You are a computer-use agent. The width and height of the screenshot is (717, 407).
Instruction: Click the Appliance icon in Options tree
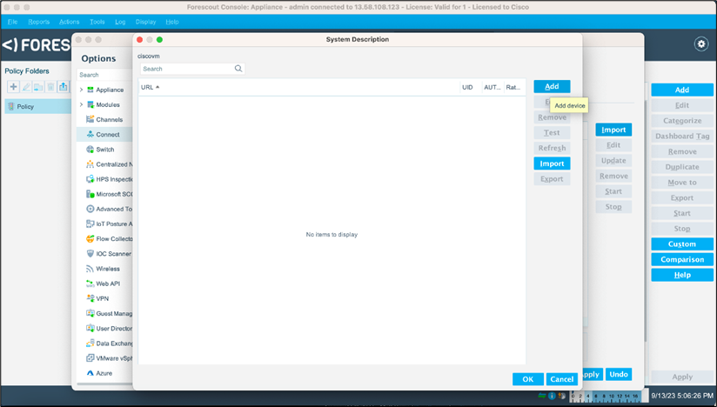90,90
